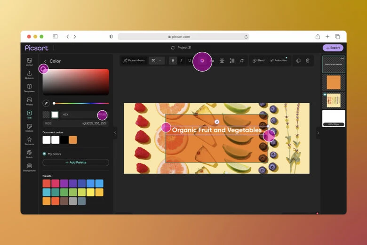This screenshot has width=367, height=245.
Task: Click the sync icon beside Project 31
Action: point(173,48)
